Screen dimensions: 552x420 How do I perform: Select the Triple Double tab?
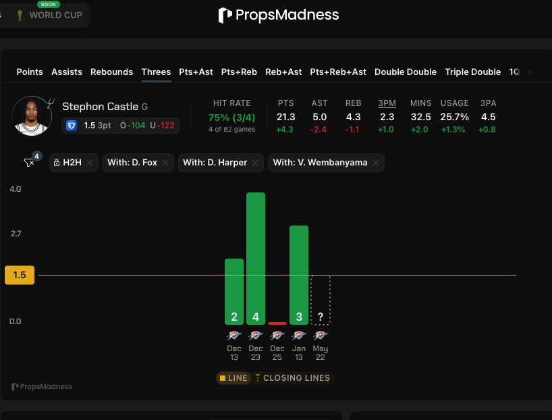(473, 72)
